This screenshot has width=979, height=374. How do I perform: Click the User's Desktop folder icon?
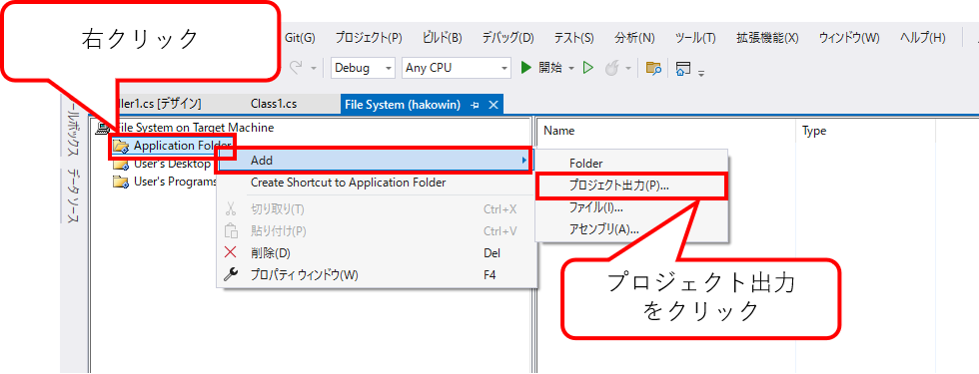point(121,164)
